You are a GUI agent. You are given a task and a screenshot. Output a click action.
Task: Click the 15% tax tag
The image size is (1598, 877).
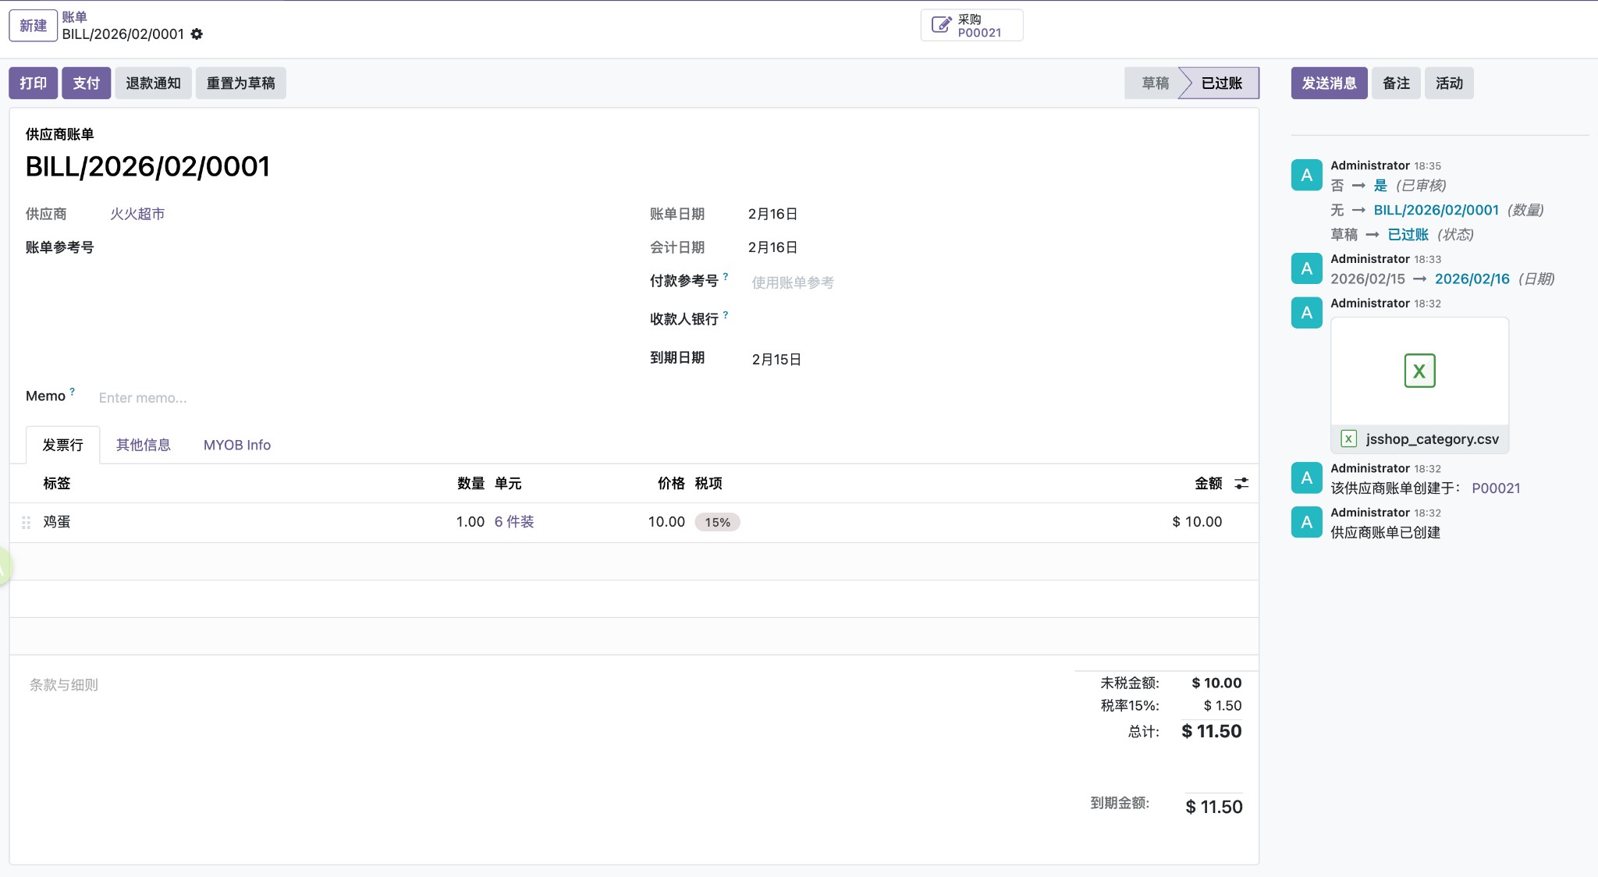pos(717,522)
